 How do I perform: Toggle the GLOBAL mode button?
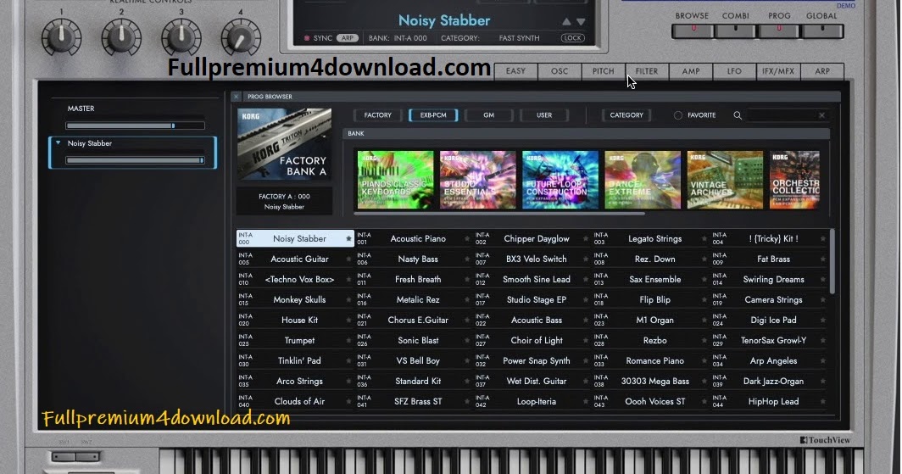[822, 31]
